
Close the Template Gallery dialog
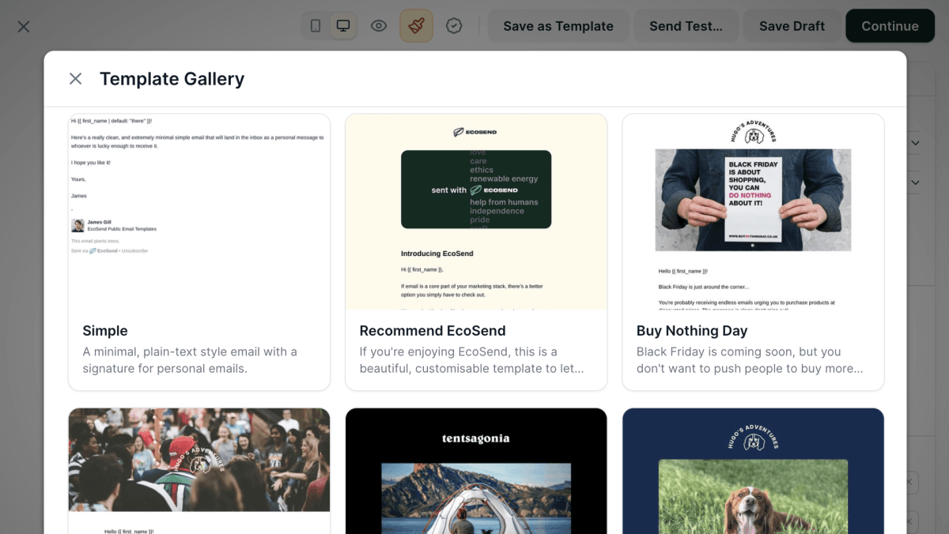[x=75, y=78]
